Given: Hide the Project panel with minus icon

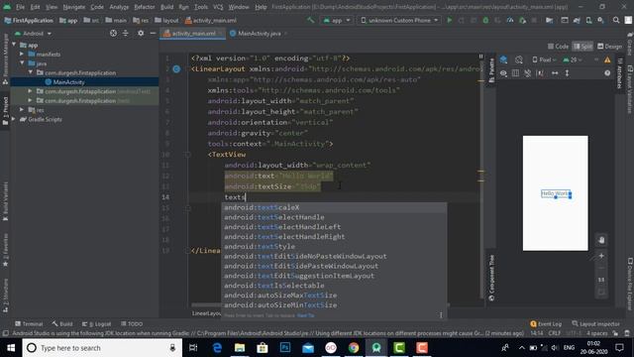Looking at the screenshot, I should tap(153, 33).
